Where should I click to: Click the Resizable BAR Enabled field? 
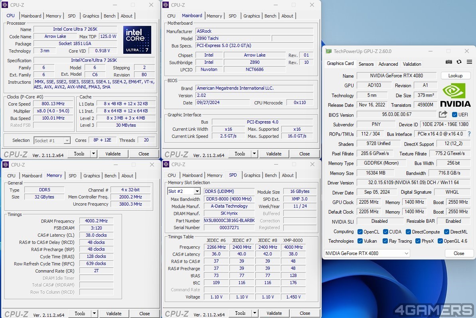(x=454, y=221)
